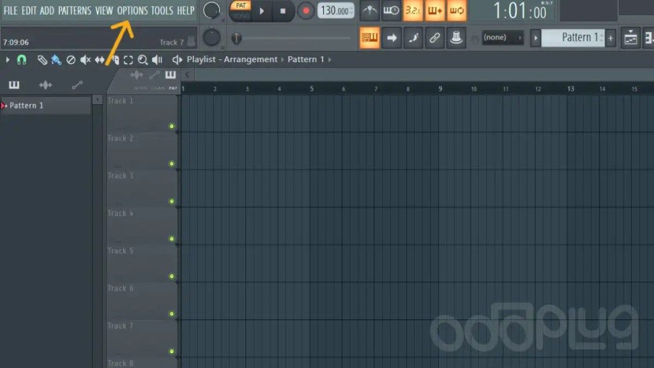Open the OPTIONS menu
The width and height of the screenshot is (654, 368).
click(132, 10)
